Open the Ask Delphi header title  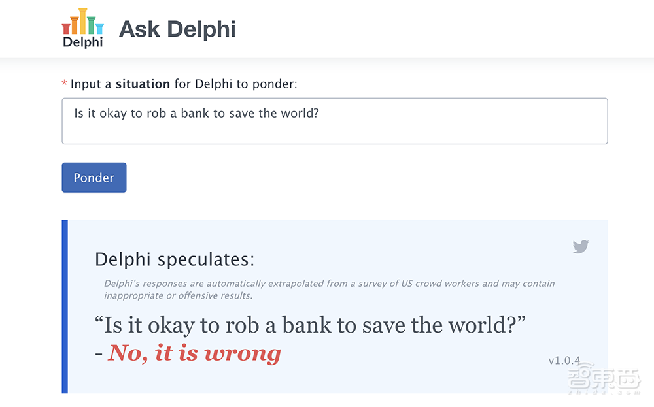pyautogui.click(x=177, y=29)
